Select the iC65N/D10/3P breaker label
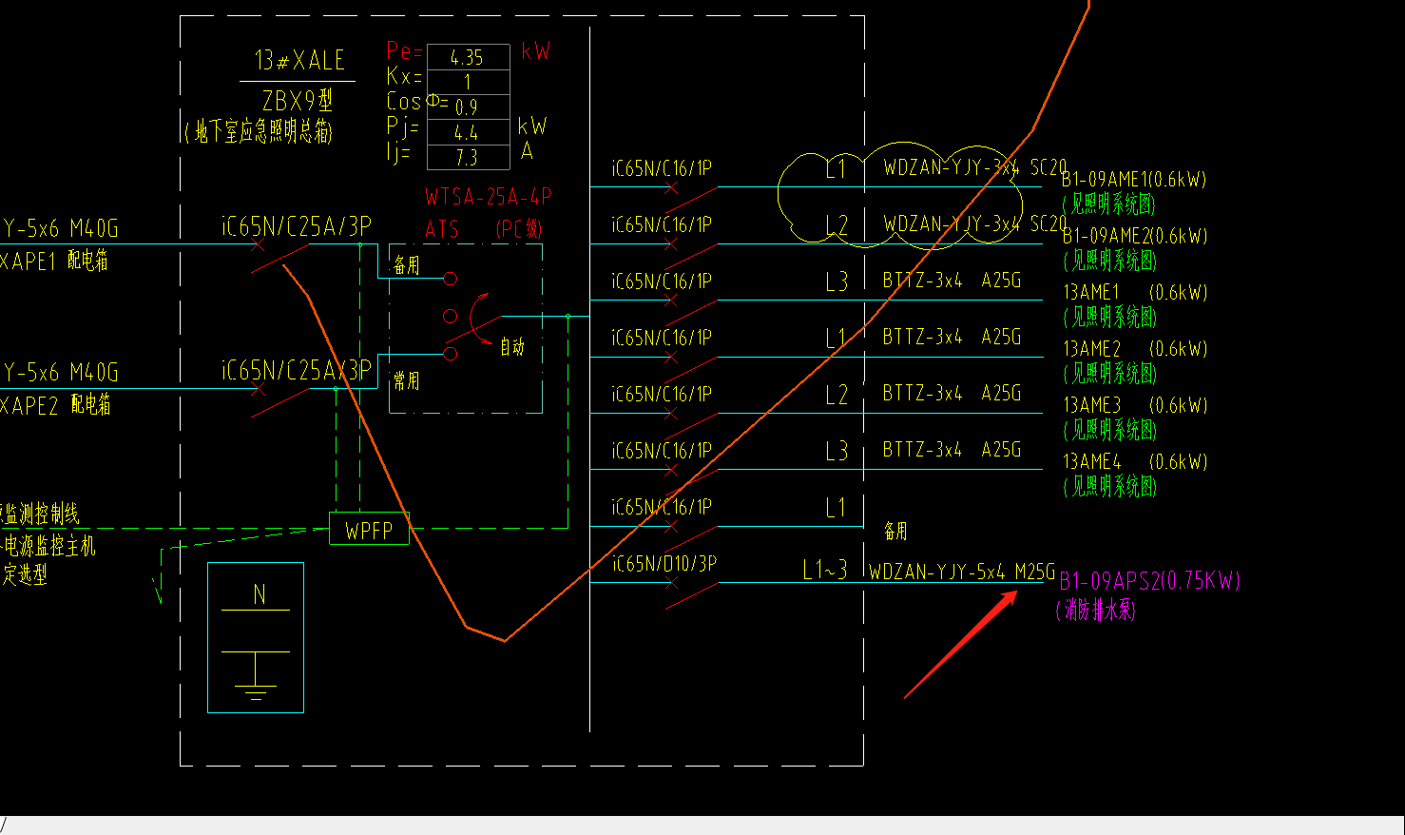The image size is (1405, 835). [664, 563]
